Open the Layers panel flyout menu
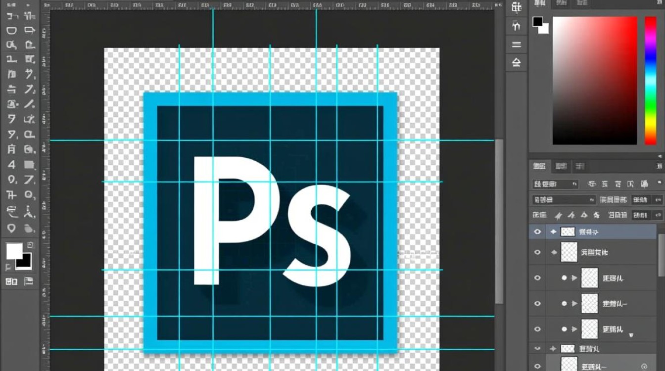The width and height of the screenshot is (665, 371). (660, 167)
